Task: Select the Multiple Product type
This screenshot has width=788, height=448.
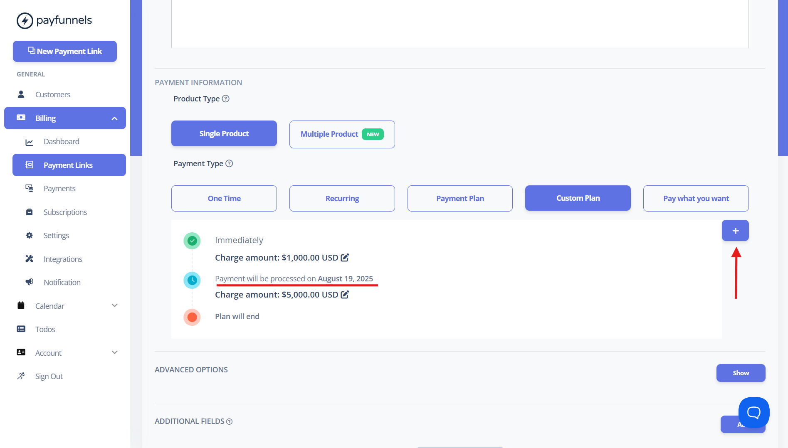Action: click(342, 134)
